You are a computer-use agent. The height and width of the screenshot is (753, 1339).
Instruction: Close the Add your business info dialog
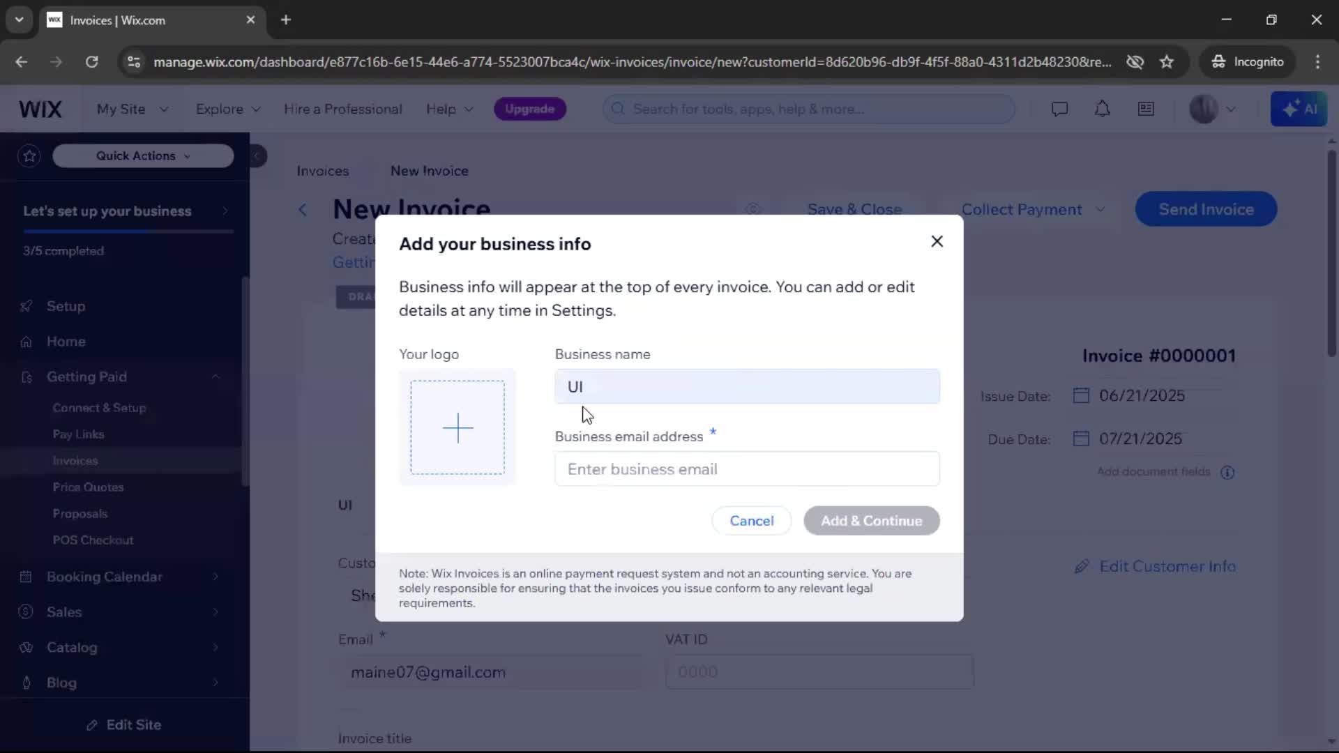[x=937, y=241]
